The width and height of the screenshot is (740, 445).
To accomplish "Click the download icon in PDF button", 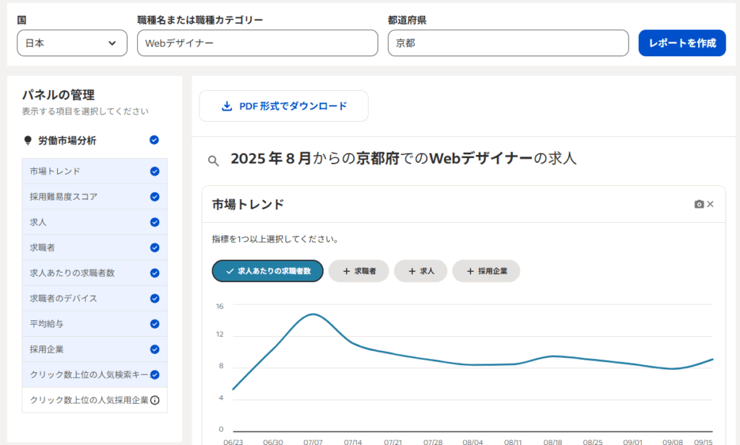I will (227, 107).
